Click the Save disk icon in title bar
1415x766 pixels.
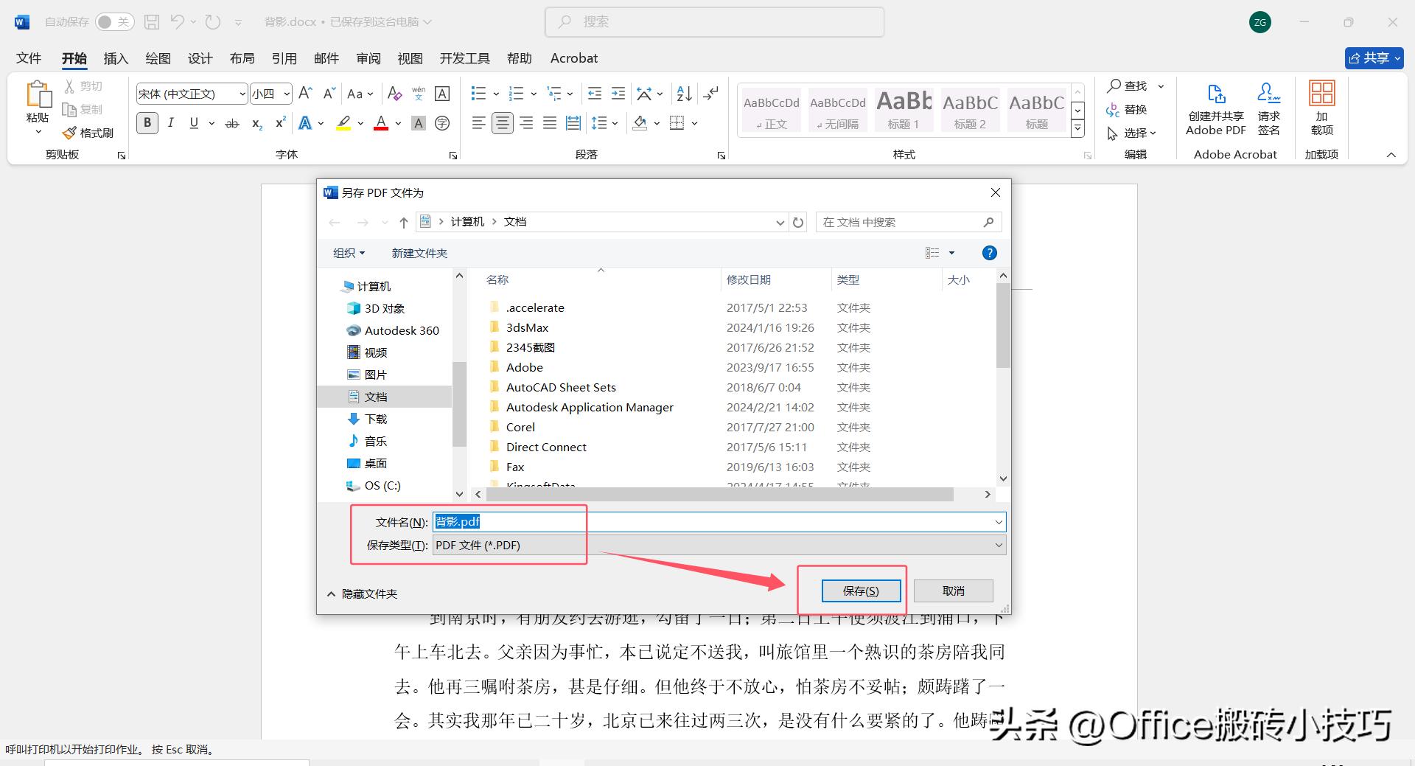coord(152,22)
